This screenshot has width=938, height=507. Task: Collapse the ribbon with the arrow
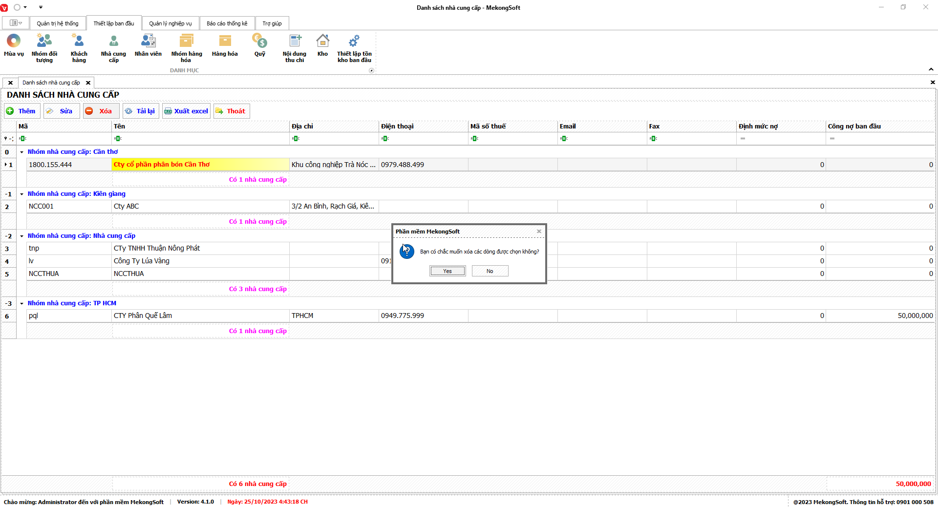tap(931, 69)
